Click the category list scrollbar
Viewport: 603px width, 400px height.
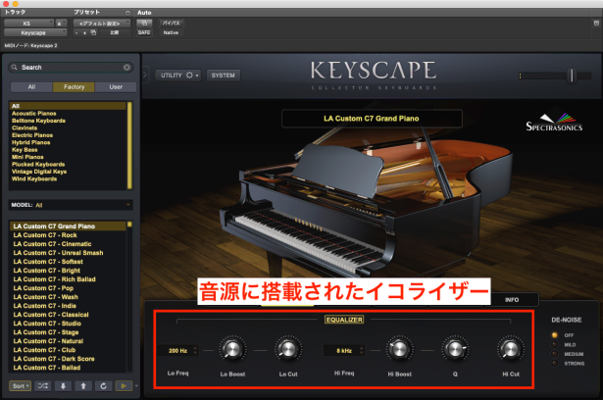click(129, 145)
